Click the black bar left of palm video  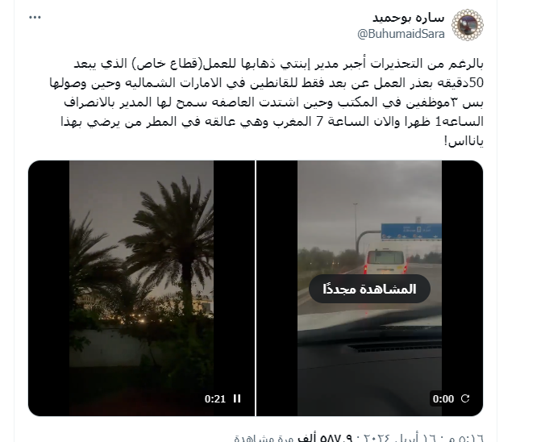49,288
